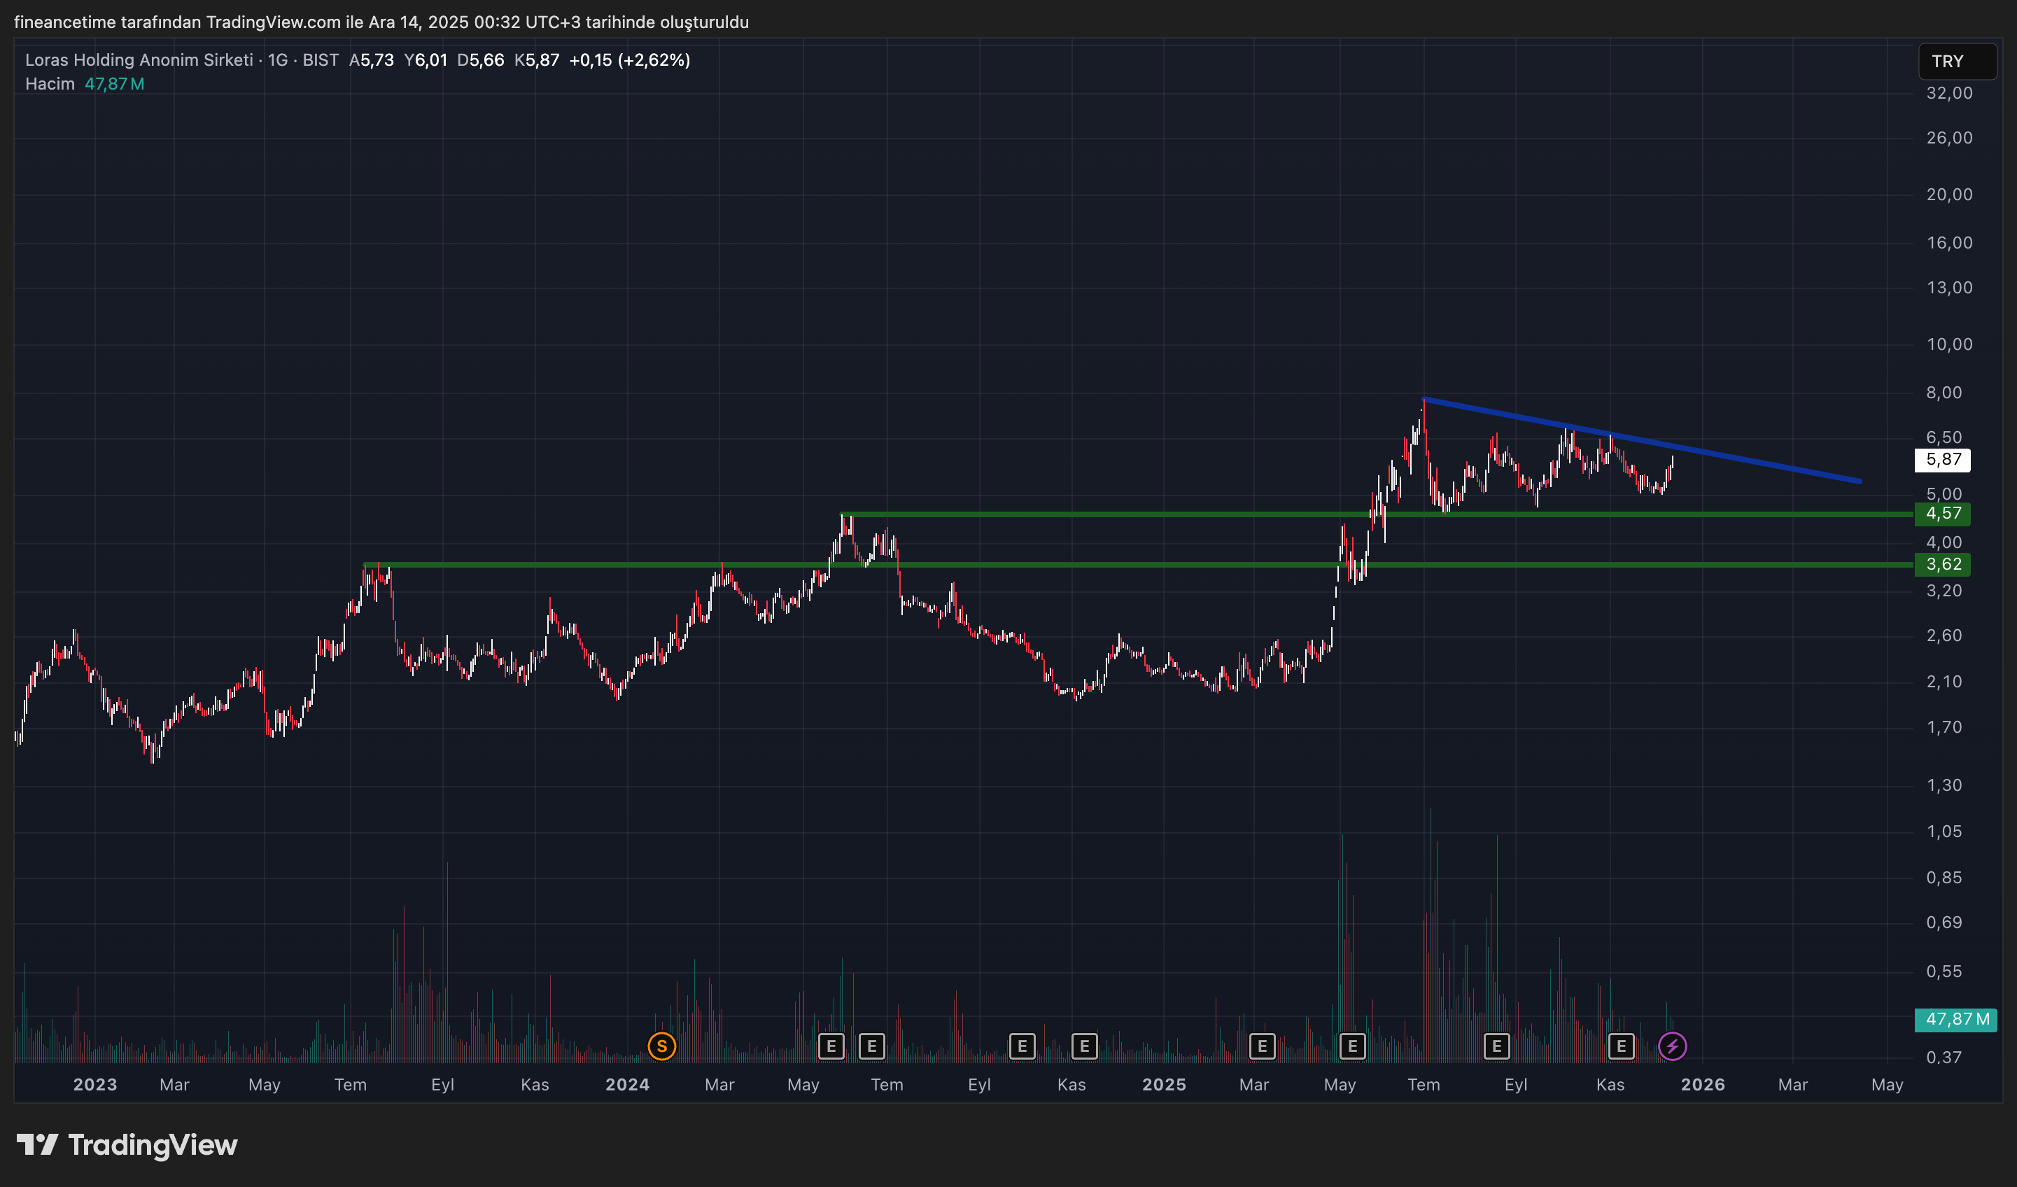This screenshot has width=2017, height=1187.
Task: Click the 2025 label on time axis
Action: (x=1163, y=1085)
